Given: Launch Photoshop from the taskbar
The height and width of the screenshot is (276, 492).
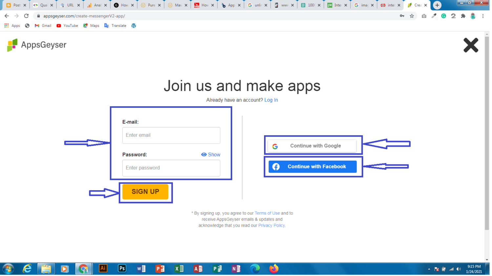Looking at the screenshot, I should [122, 268].
